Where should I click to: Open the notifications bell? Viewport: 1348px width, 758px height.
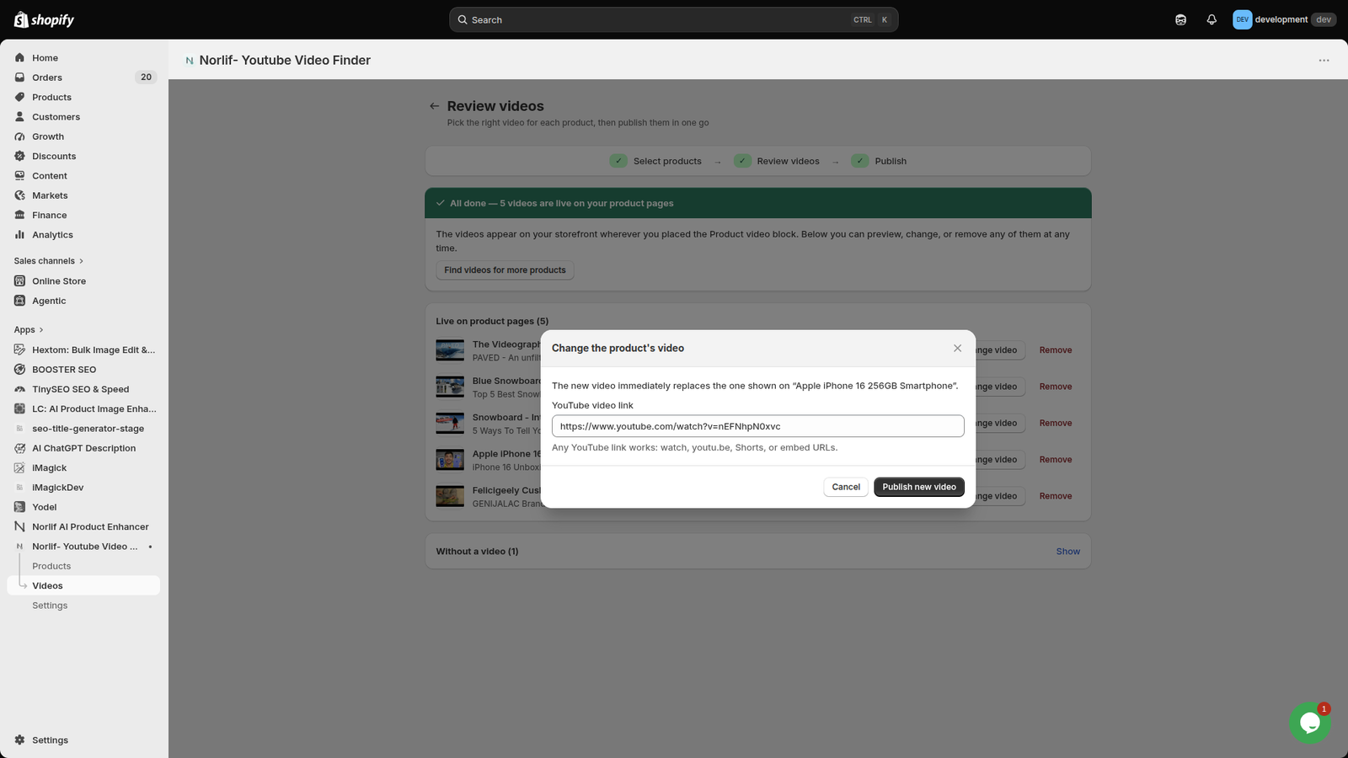[1212, 19]
